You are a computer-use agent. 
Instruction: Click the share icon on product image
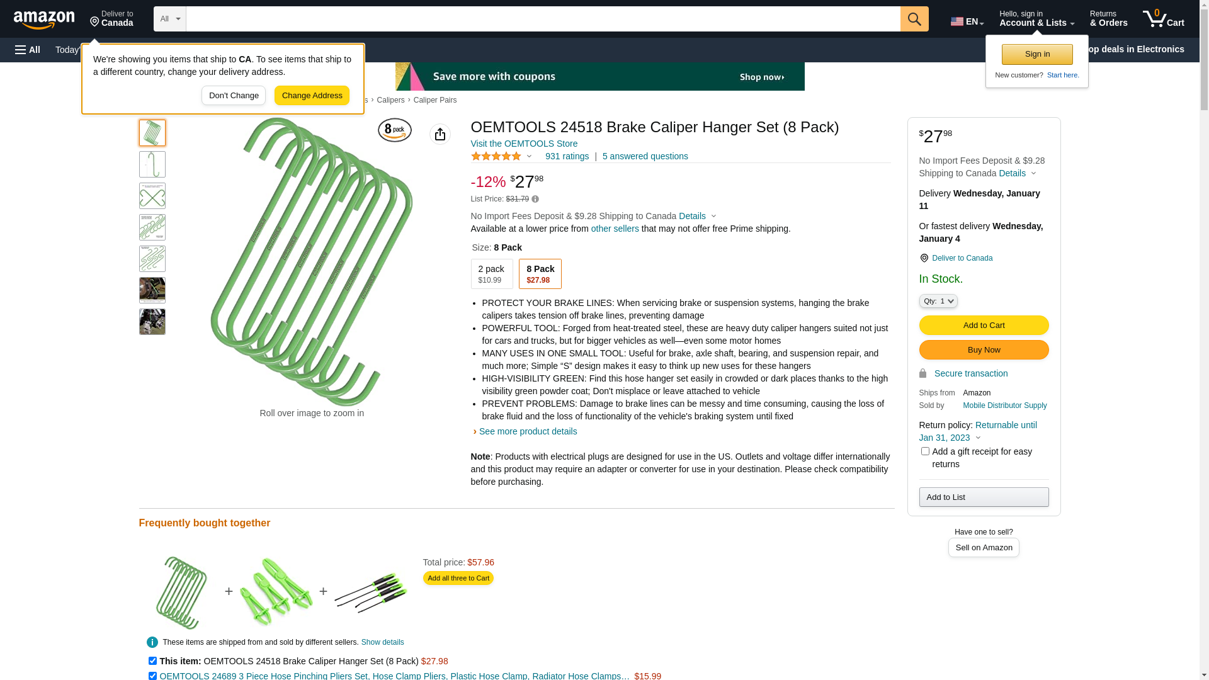440,134
